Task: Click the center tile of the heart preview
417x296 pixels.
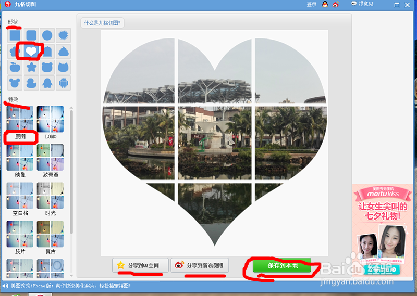Action: (x=215, y=143)
